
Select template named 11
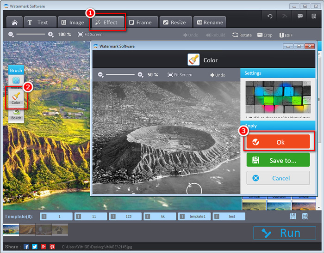(91, 217)
